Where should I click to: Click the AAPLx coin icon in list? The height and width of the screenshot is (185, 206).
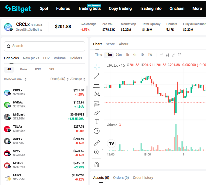[x=7, y=141]
